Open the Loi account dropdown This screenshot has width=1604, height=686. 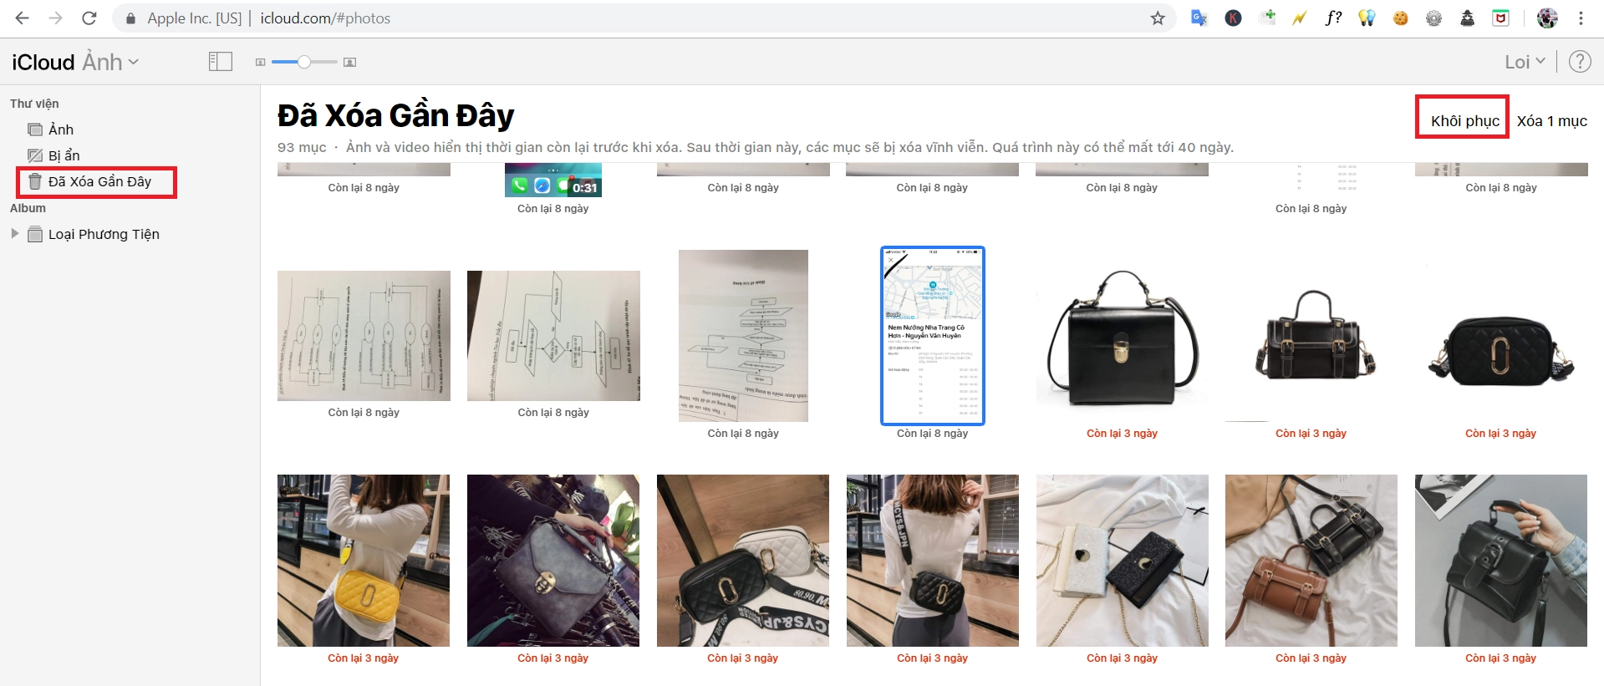click(1525, 62)
